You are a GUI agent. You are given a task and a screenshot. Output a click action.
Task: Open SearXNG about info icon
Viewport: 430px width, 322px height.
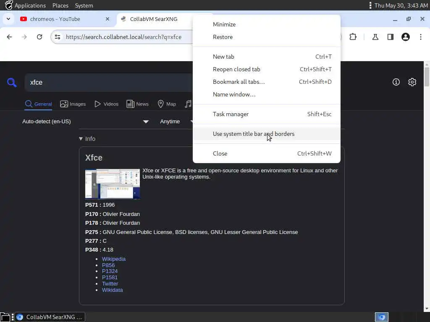pyautogui.click(x=396, y=82)
